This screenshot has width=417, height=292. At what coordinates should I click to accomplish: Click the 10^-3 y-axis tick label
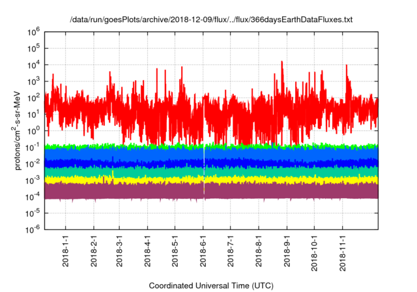pos(33,181)
